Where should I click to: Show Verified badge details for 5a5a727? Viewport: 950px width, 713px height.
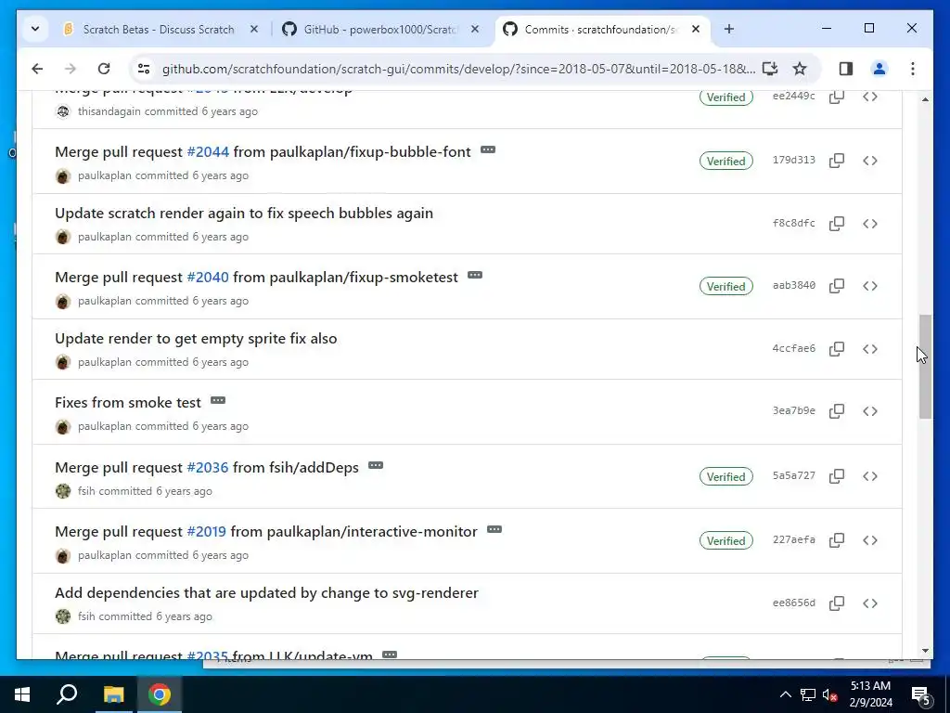pos(725,476)
